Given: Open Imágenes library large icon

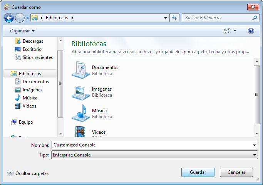Looking at the screenshot, I should point(81,92).
